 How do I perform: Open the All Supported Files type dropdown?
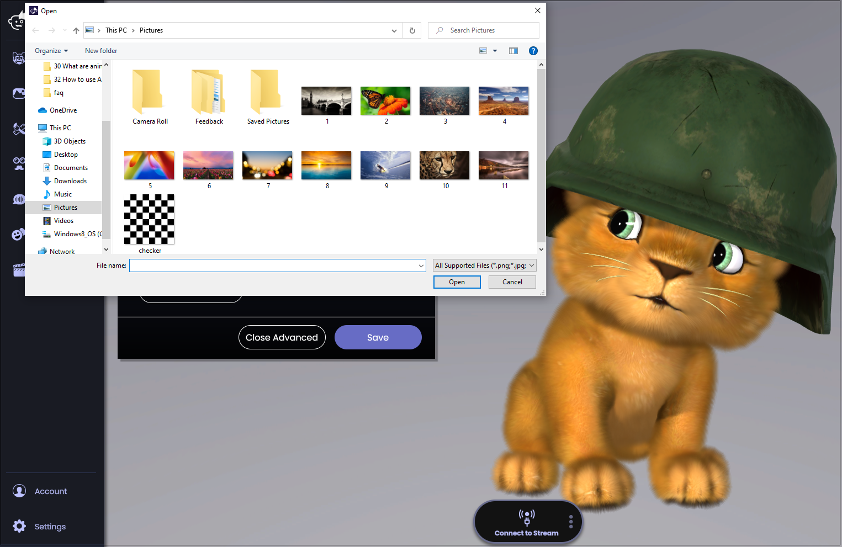tap(485, 265)
